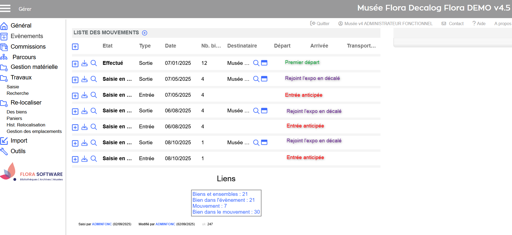Sort the list by Date column
Image resolution: width=512 pixels, height=235 pixels.
170,46
